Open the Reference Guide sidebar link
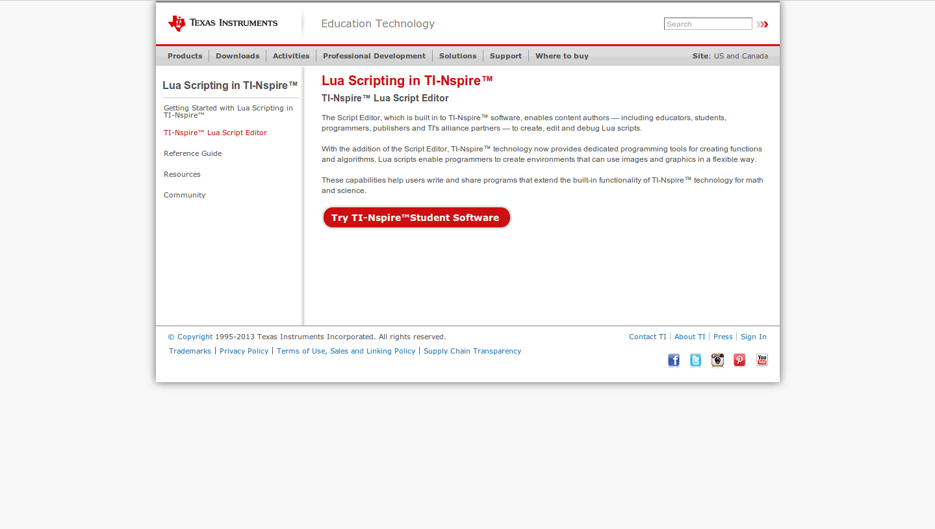The image size is (935, 529). click(x=192, y=153)
